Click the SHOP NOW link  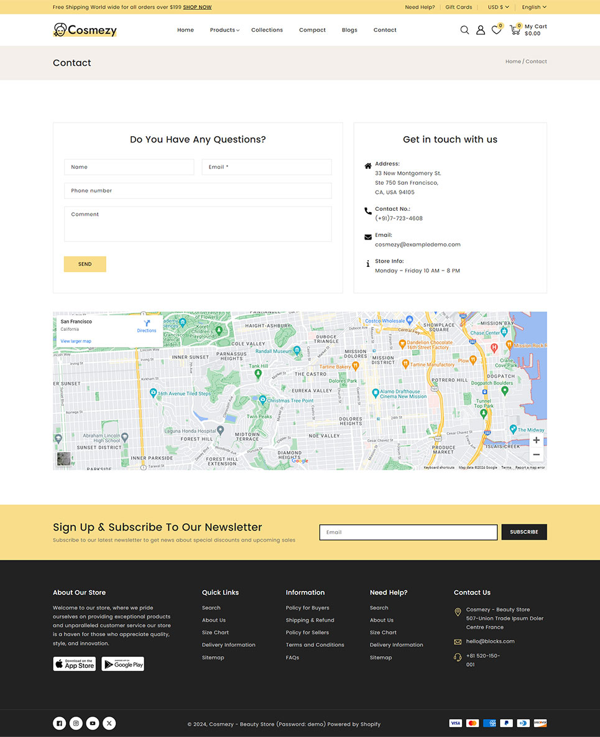pyautogui.click(x=197, y=7)
